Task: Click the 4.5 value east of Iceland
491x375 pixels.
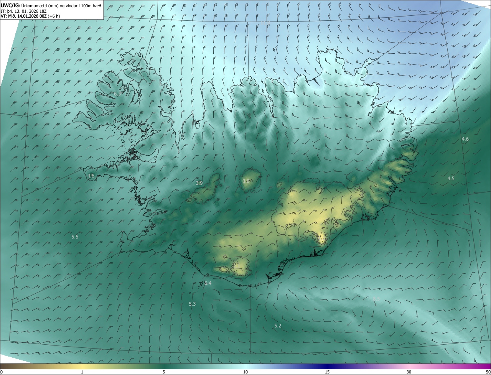Action: [x=451, y=178]
